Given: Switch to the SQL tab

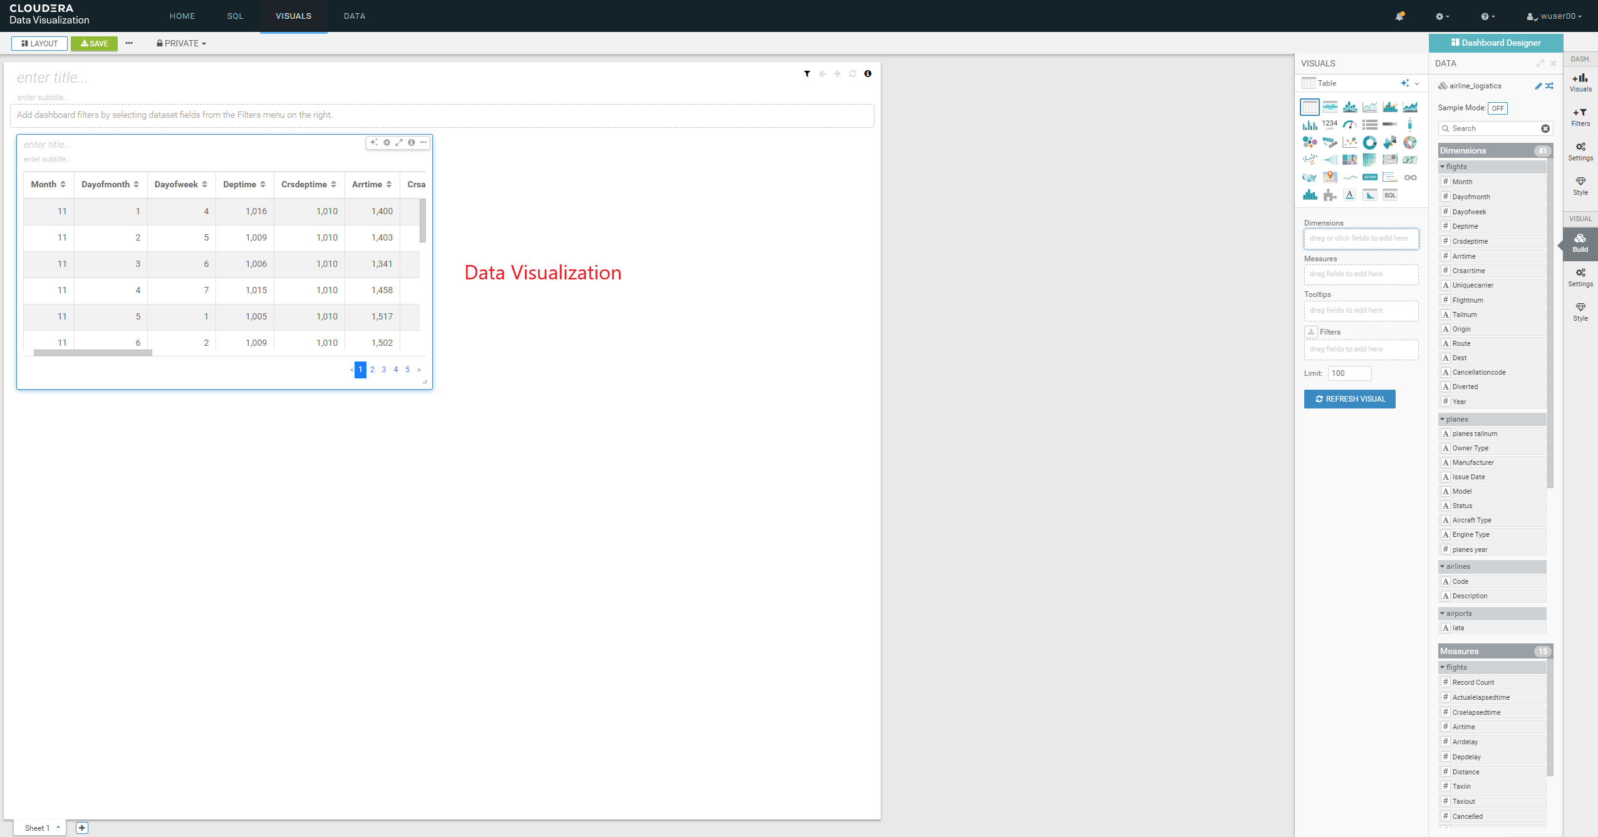Looking at the screenshot, I should (235, 16).
